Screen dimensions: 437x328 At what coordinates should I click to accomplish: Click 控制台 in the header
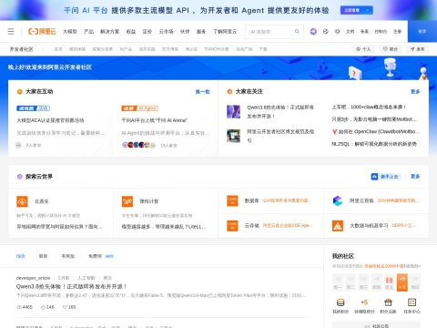[x=381, y=31]
